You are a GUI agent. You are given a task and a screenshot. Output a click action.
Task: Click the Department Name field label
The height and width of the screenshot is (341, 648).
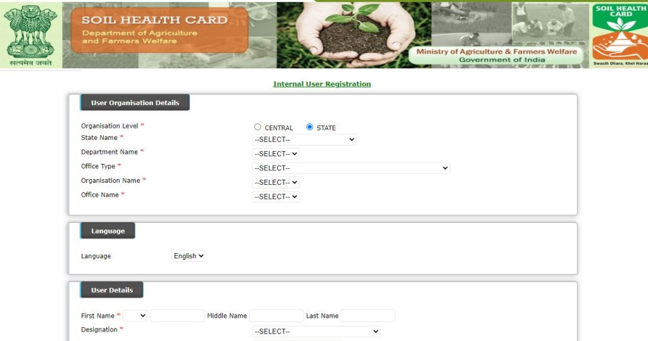click(x=109, y=152)
